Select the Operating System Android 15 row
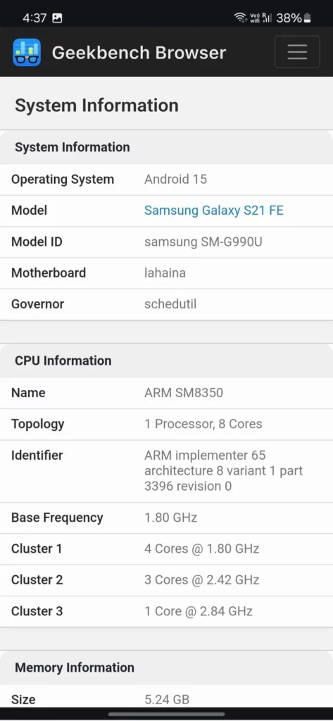Image resolution: width=333 pixels, height=721 pixels. pyautogui.click(x=166, y=180)
